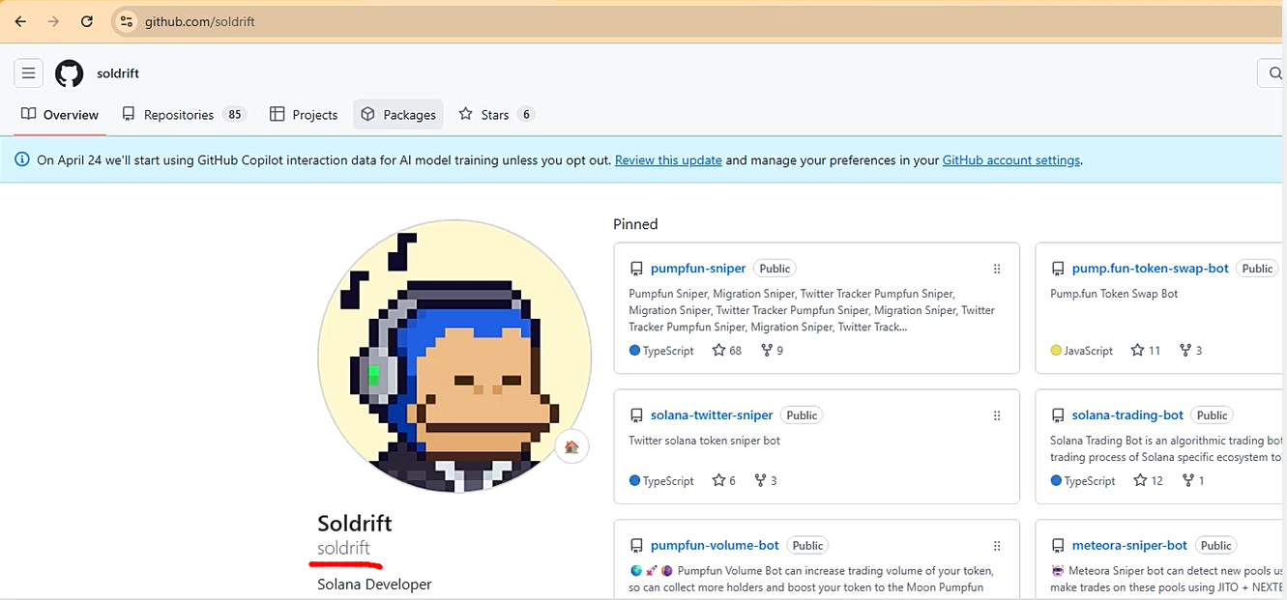Viewport: 1287px width, 600px height.
Task: Open the Projects tab
Action: [304, 115]
